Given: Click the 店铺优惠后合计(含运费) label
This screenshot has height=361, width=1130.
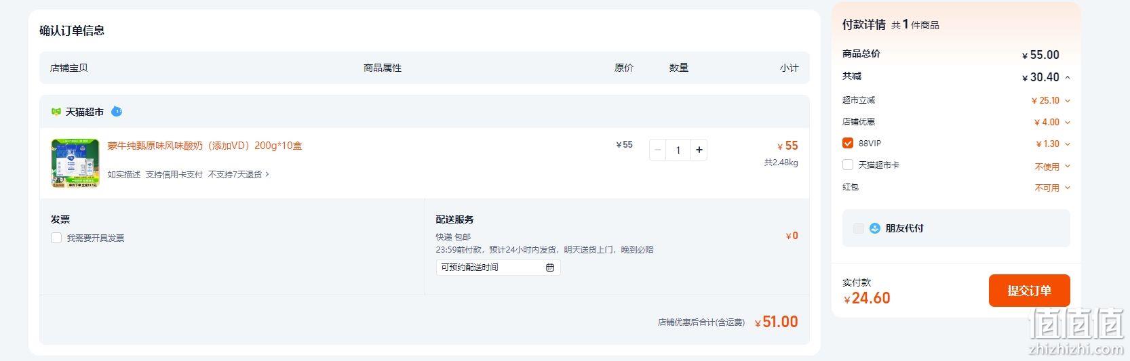Looking at the screenshot, I should (701, 322).
